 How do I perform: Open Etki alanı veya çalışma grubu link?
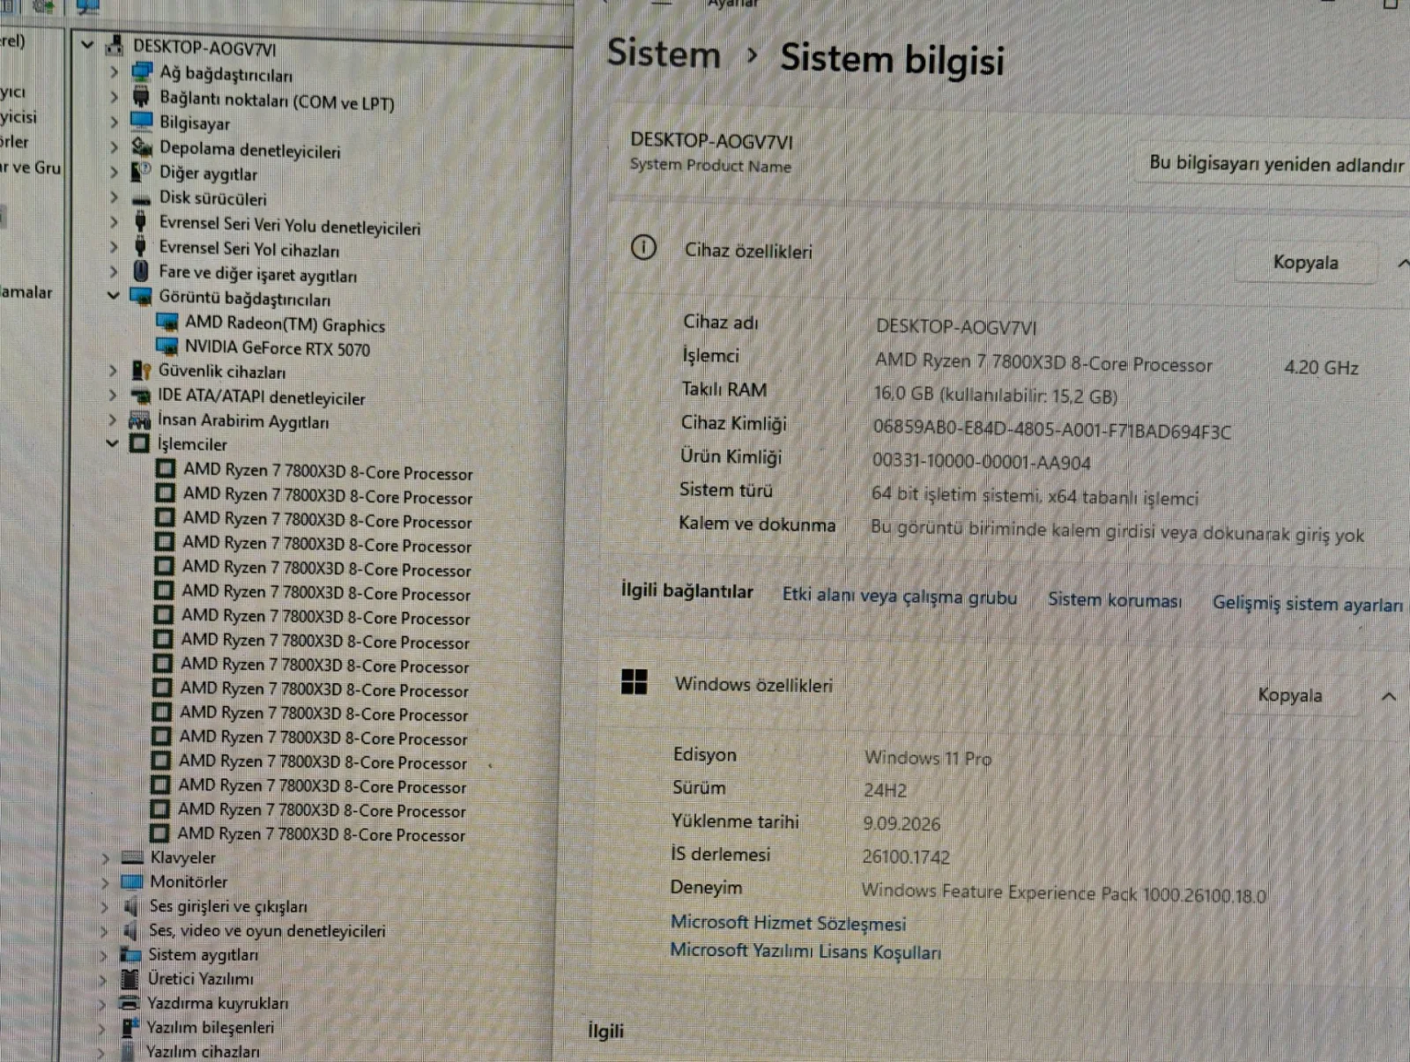pyautogui.click(x=900, y=596)
